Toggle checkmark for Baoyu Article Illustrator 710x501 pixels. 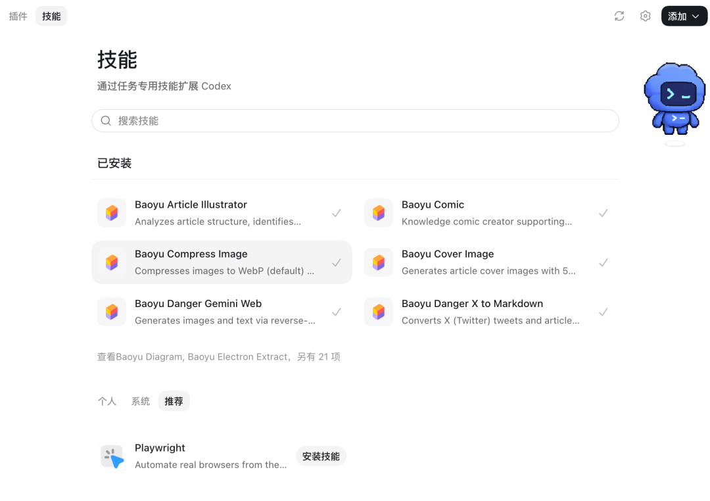(337, 213)
